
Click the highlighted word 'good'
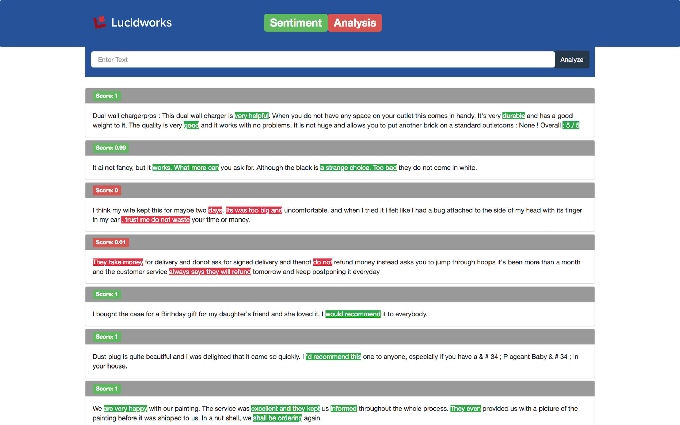click(192, 125)
